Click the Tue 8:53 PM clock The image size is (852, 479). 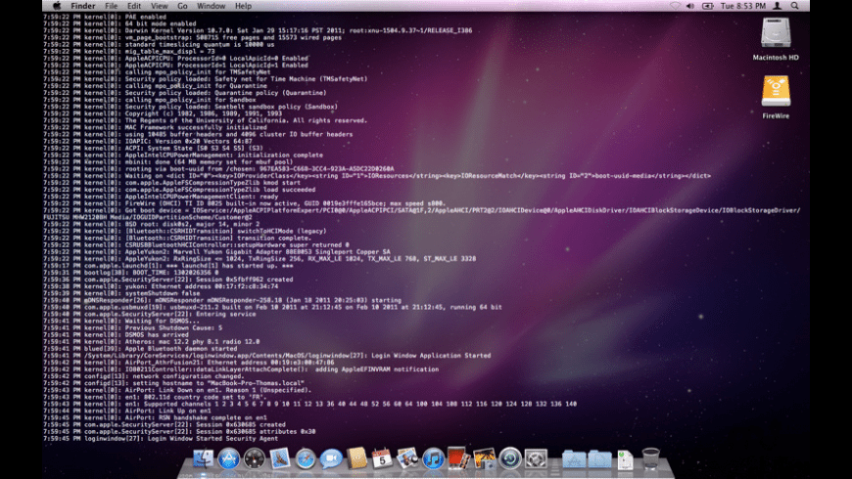tap(742, 6)
